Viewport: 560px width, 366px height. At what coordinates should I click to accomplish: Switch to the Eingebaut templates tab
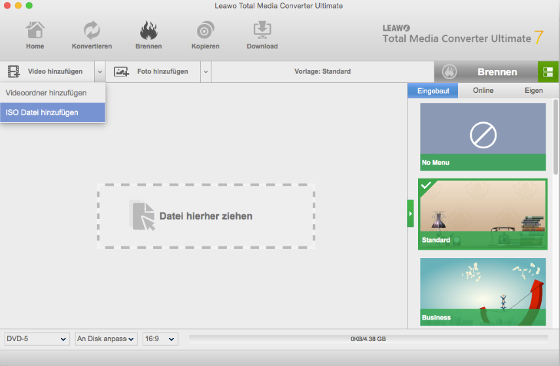(433, 91)
